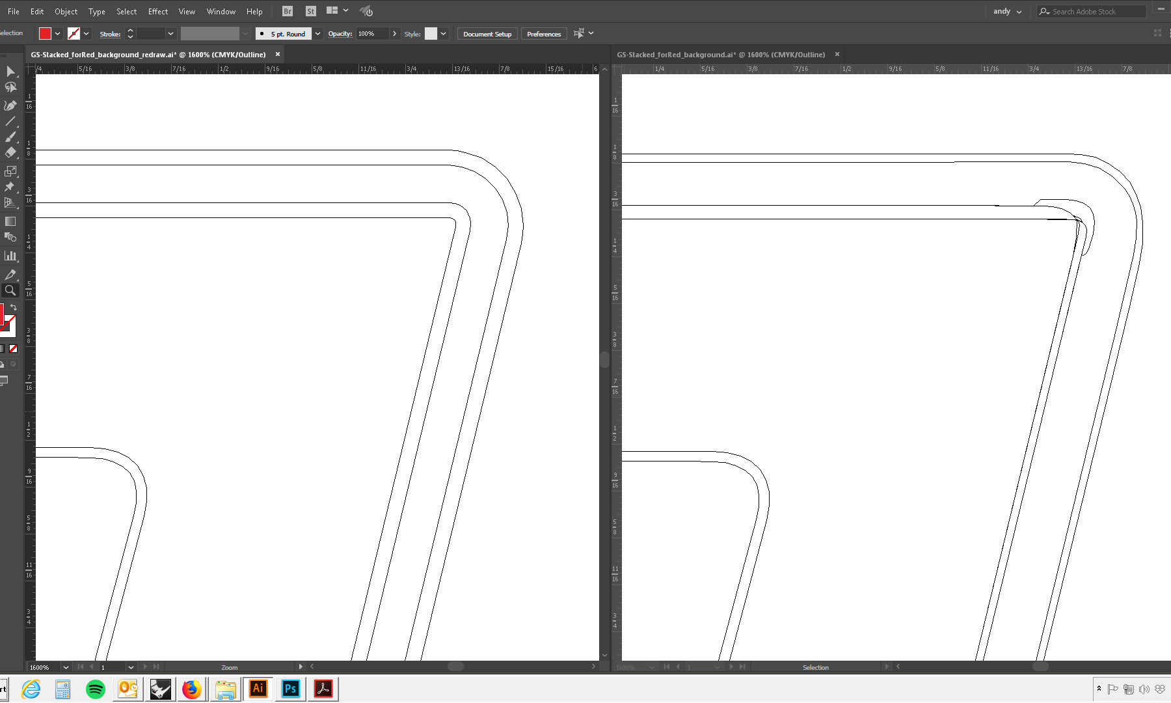Open the Object menu

[66, 11]
